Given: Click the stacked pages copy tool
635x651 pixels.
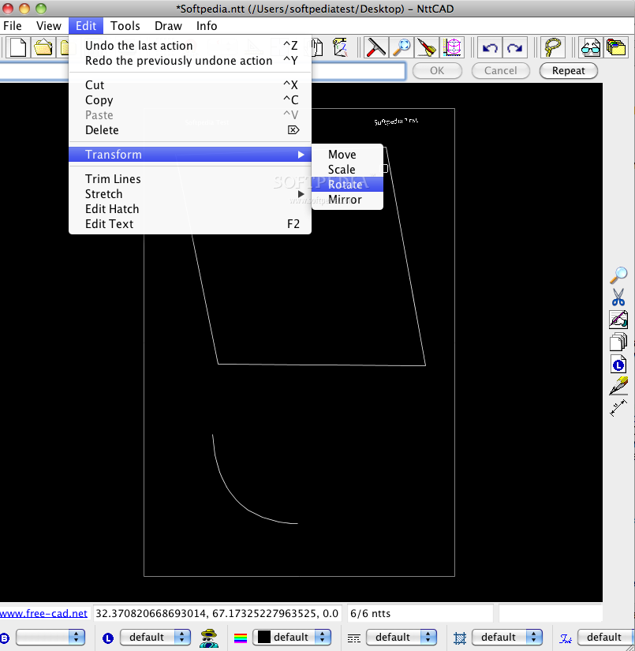Looking at the screenshot, I should (x=618, y=342).
